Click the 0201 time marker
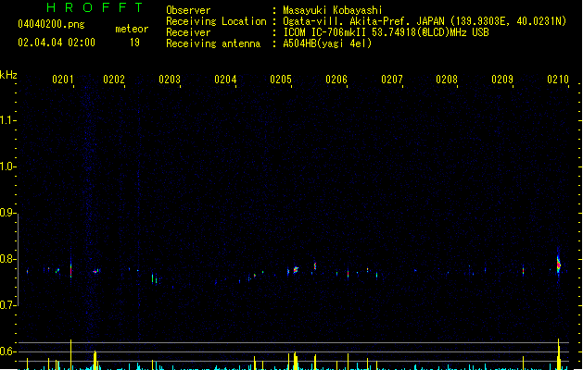The height and width of the screenshot is (370, 583). 63,80
